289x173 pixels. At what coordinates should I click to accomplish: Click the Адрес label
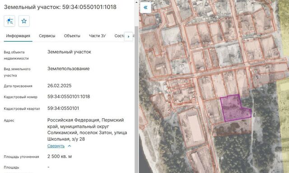coord(9,120)
